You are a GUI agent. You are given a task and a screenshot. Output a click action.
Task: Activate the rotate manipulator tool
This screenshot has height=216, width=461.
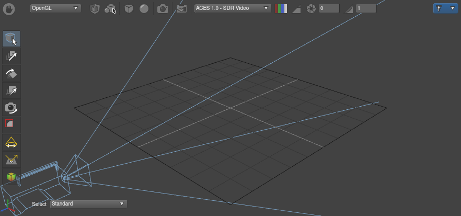(x=11, y=73)
